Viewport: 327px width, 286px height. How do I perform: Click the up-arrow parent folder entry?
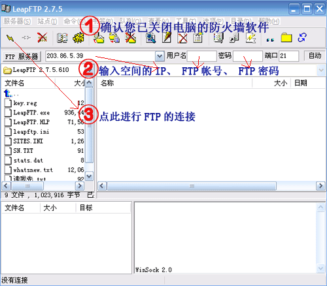[9, 93]
